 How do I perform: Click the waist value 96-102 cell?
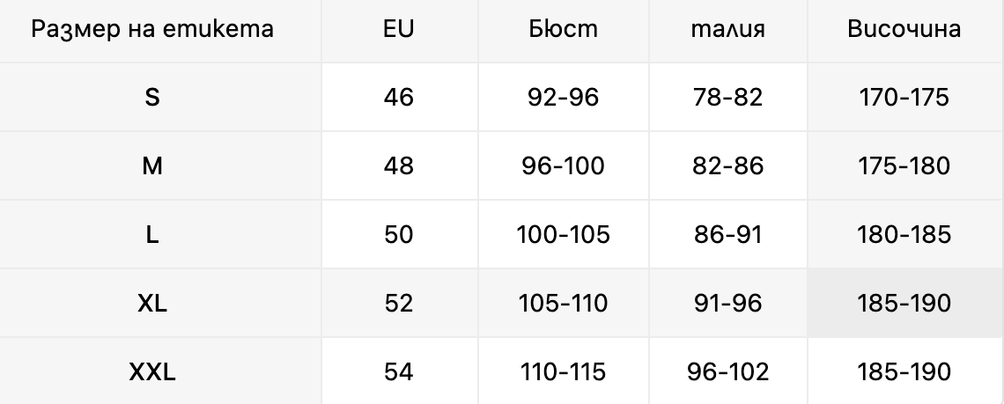click(x=728, y=371)
